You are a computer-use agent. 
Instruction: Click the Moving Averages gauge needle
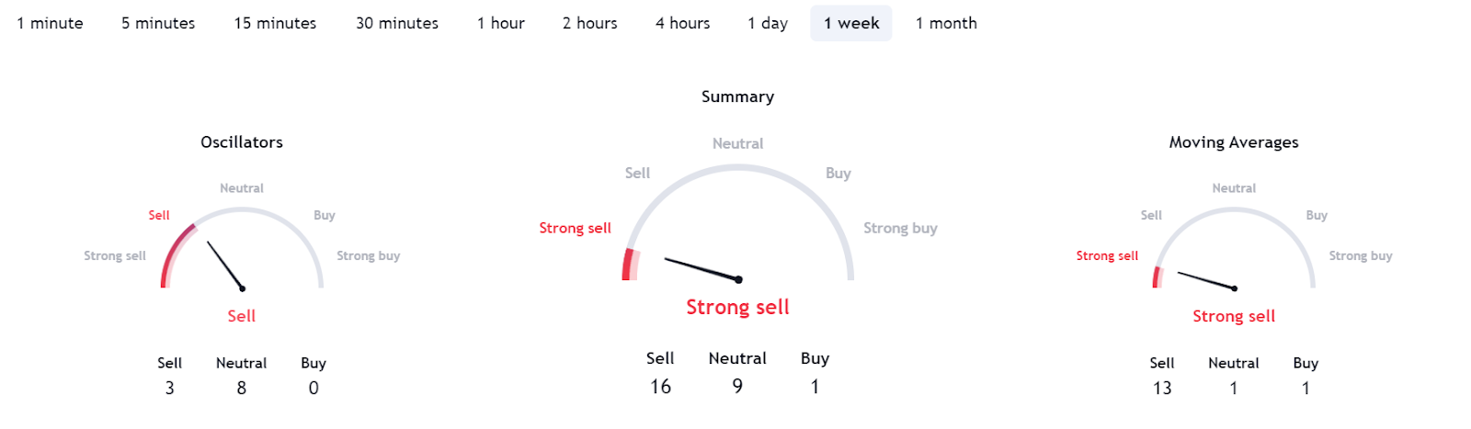[1205, 280]
